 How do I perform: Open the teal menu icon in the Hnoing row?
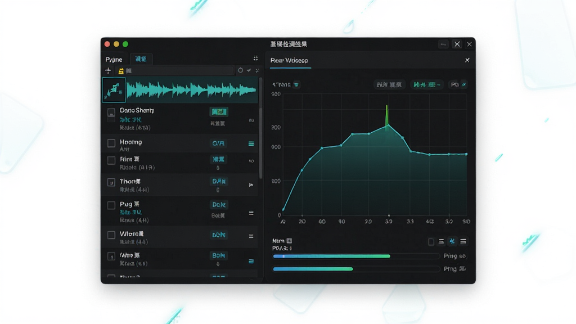[x=251, y=143]
